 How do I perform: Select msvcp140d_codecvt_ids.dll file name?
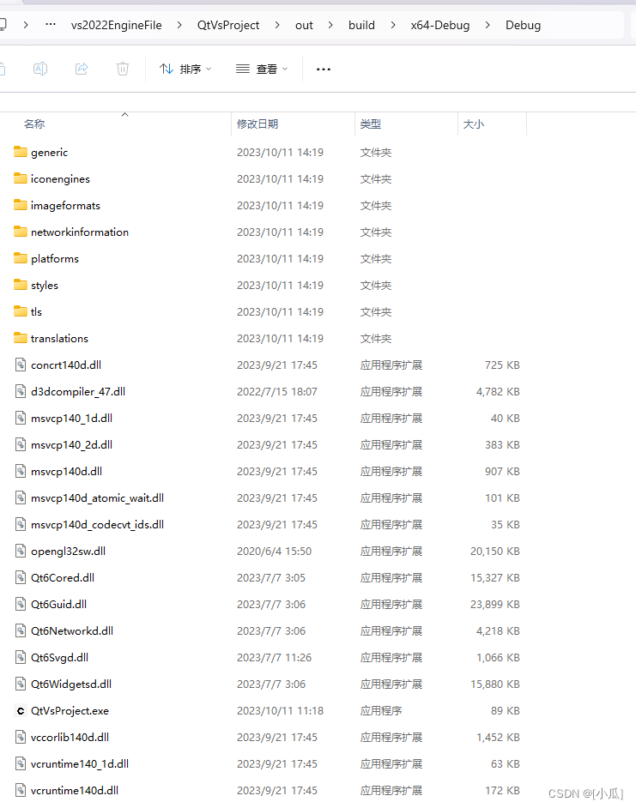(x=98, y=525)
